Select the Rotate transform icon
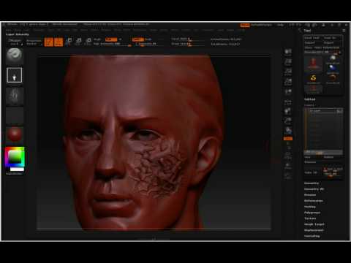The image size is (351, 263). click(88, 42)
